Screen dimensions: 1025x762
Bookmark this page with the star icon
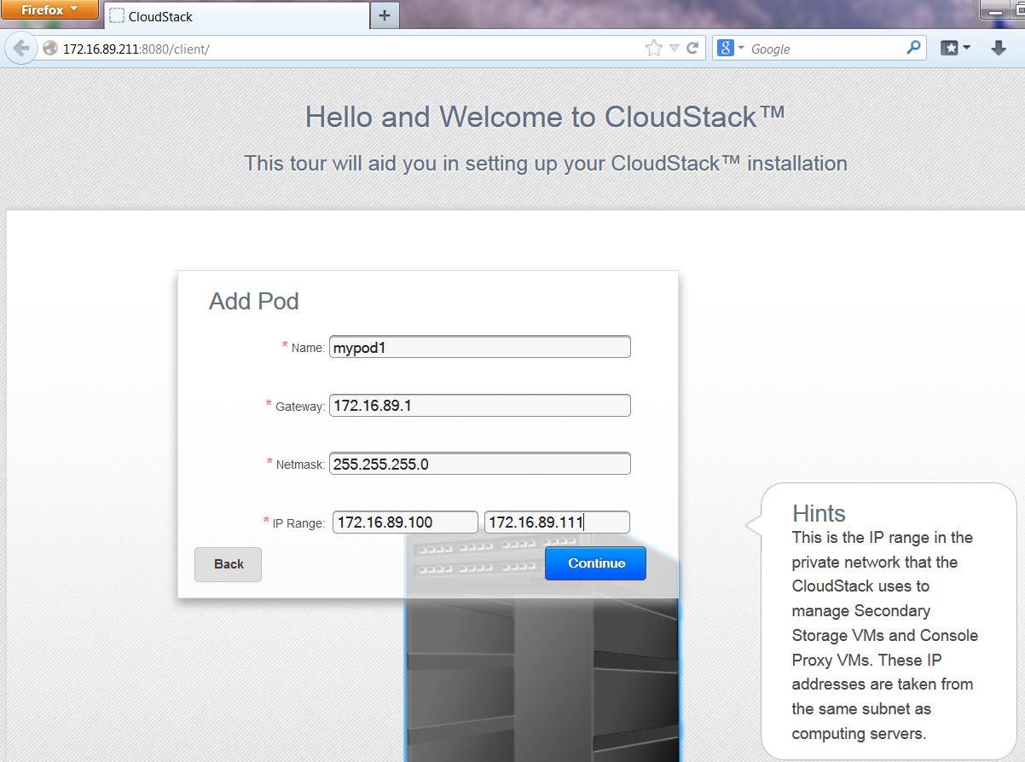(x=653, y=49)
